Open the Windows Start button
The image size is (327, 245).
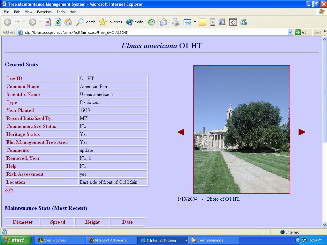(16, 240)
